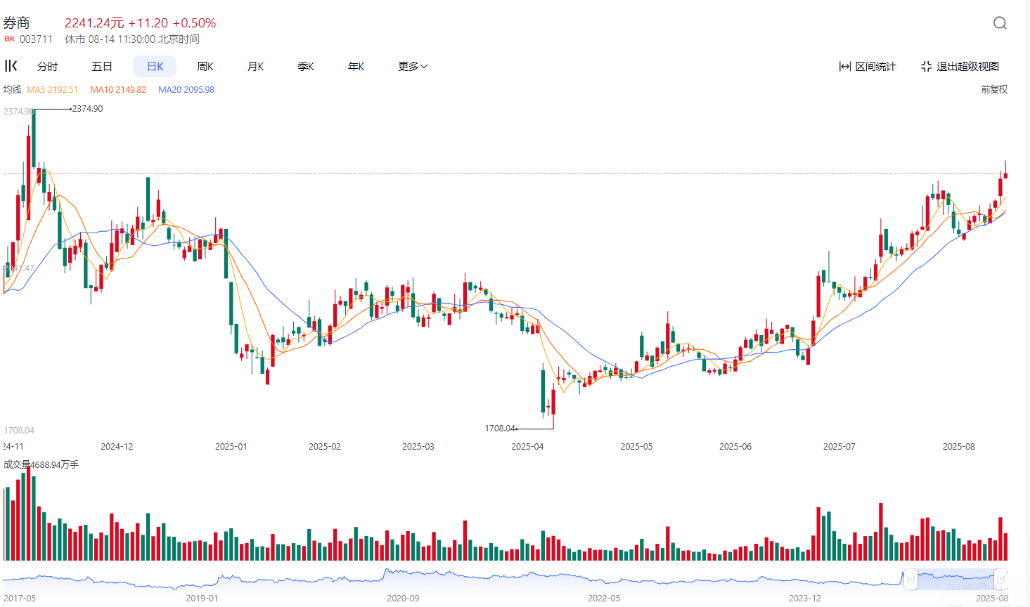Image resolution: width=1030 pixels, height=607 pixels.
Task: Toggle the MA10 moving average line
Action: point(118,89)
